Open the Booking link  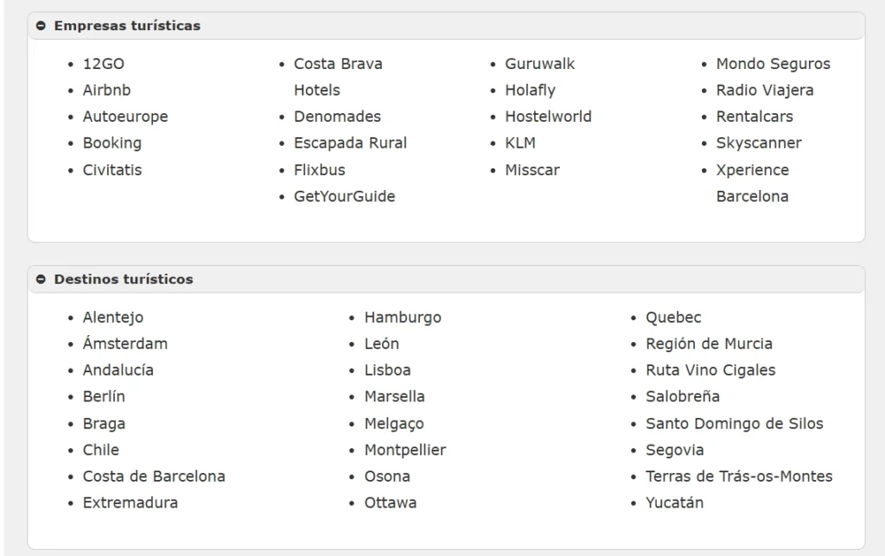pyautogui.click(x=112, y=143)
